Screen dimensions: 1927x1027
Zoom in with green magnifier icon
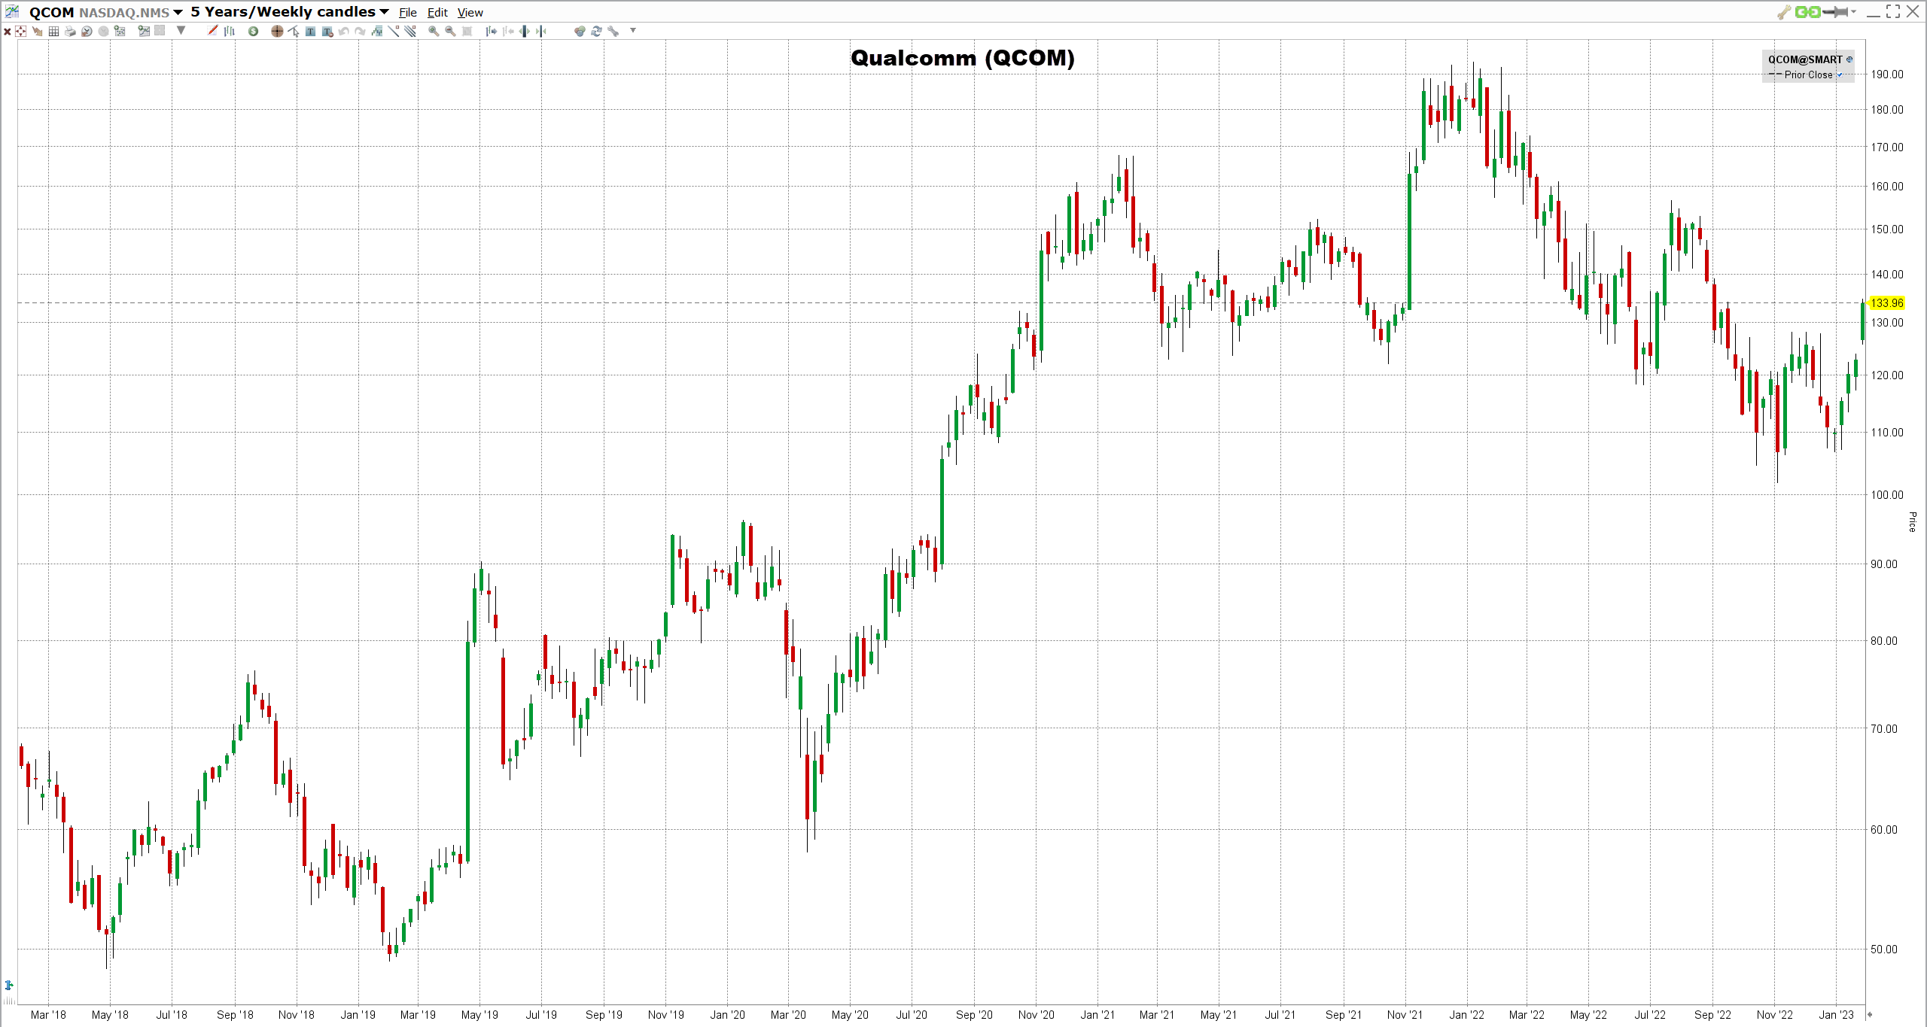[434, 31]
